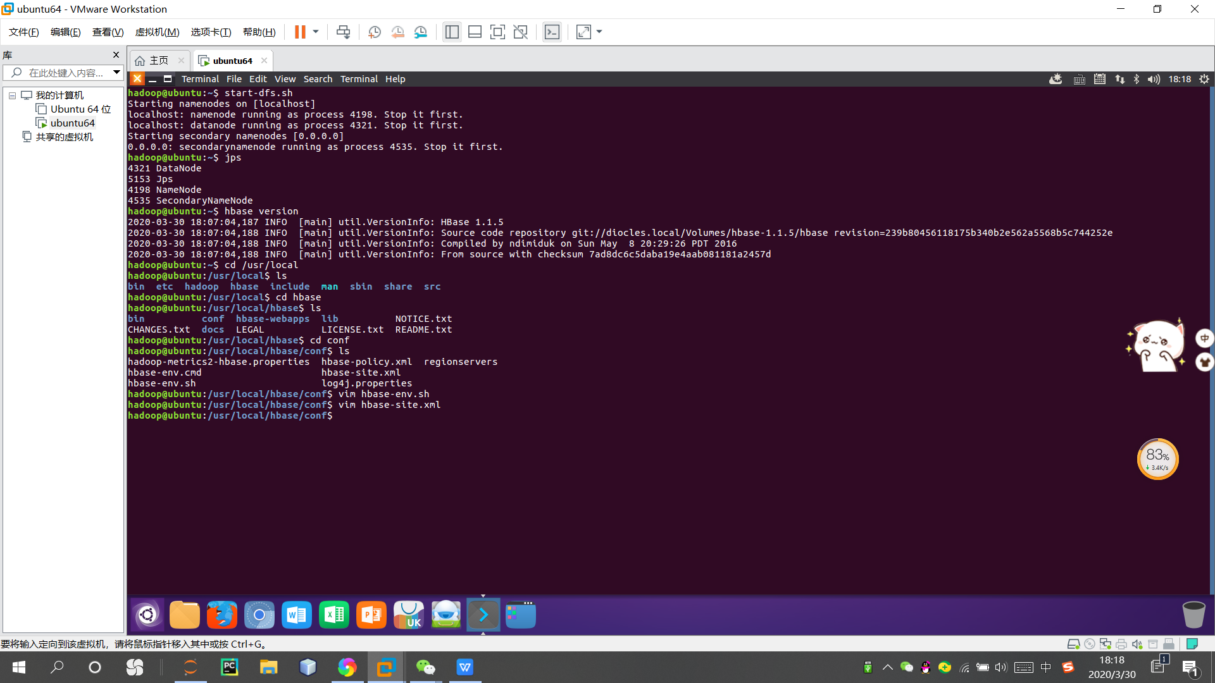Pause the virtual machine
1215x683 pixels.
click(300, 32)
